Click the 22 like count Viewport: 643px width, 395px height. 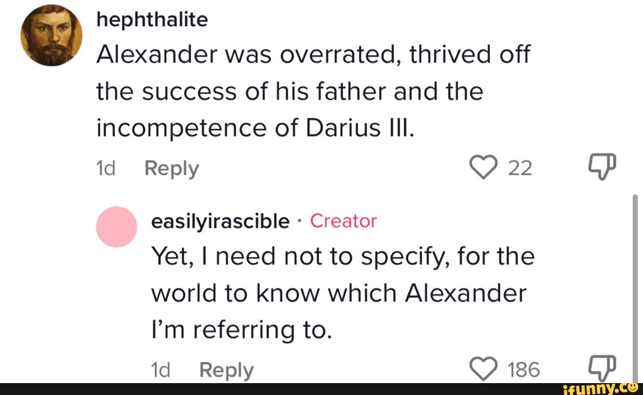pos(519,169)
